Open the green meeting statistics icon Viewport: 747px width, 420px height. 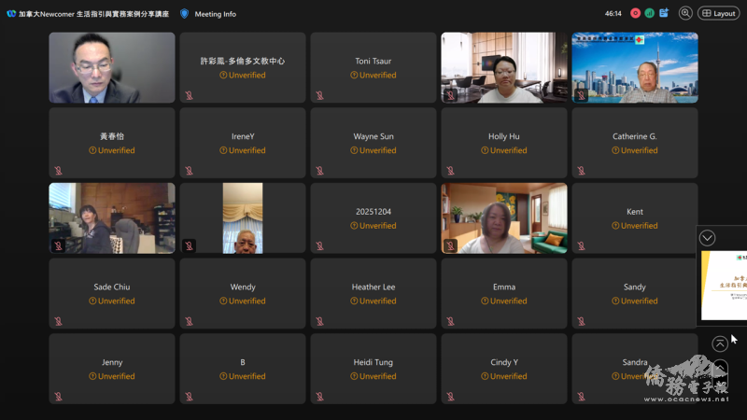point(649,13)
